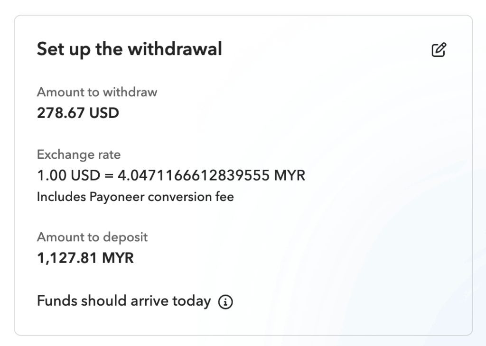Select the 'Amount to deposit' label

pos(92,237)
